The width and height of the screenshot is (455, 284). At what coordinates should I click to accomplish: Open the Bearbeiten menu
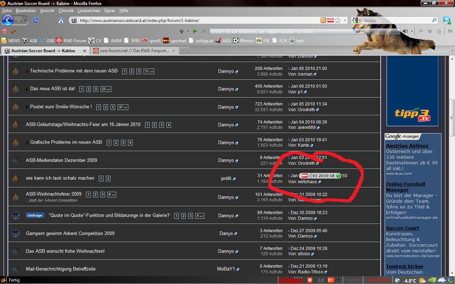(x=26, y=11)
